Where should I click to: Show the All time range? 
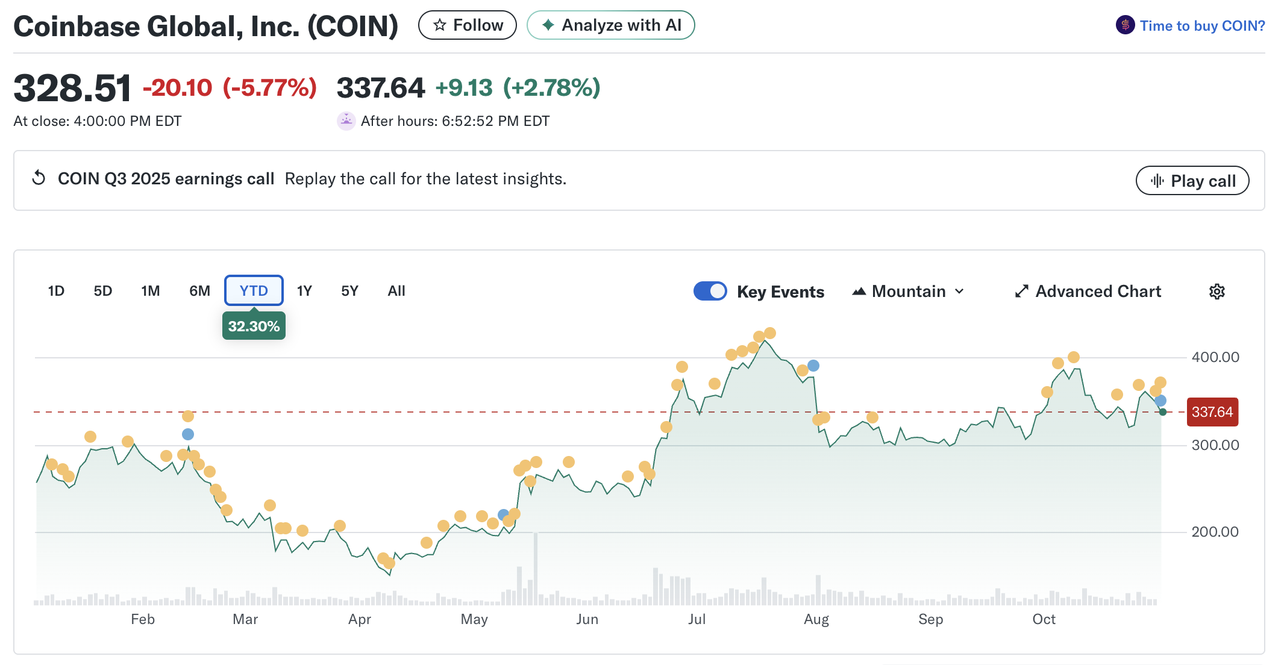396,291
